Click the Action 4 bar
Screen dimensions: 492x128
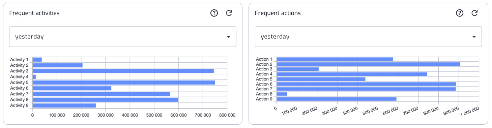[x=352, y=74]
